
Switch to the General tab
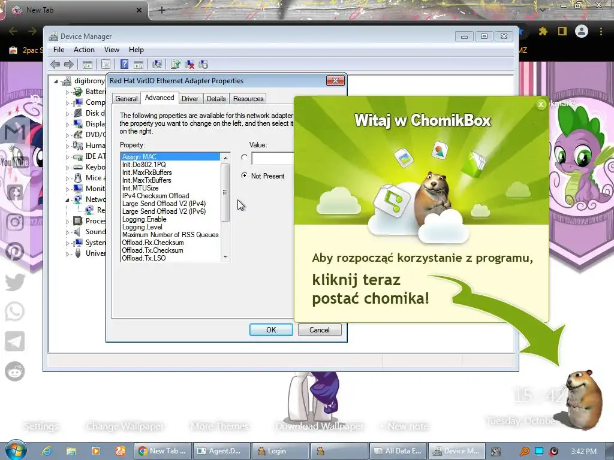click(126, 99)
